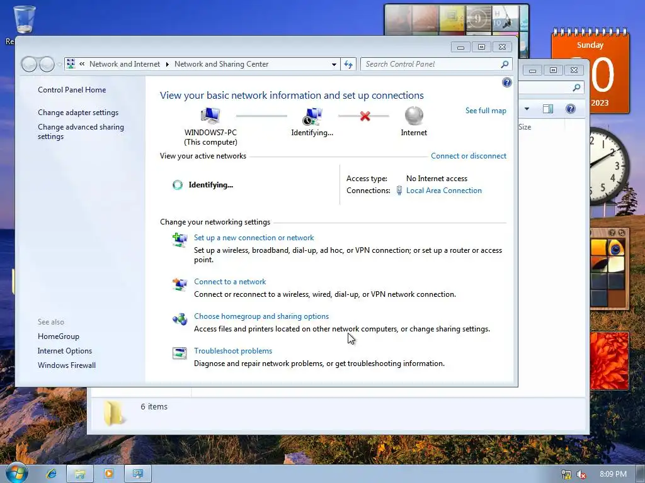Click Troubleshoot problems link
The width and height of the screenshot is (645, 483).
pyautogui.click(x=233, y=350)
